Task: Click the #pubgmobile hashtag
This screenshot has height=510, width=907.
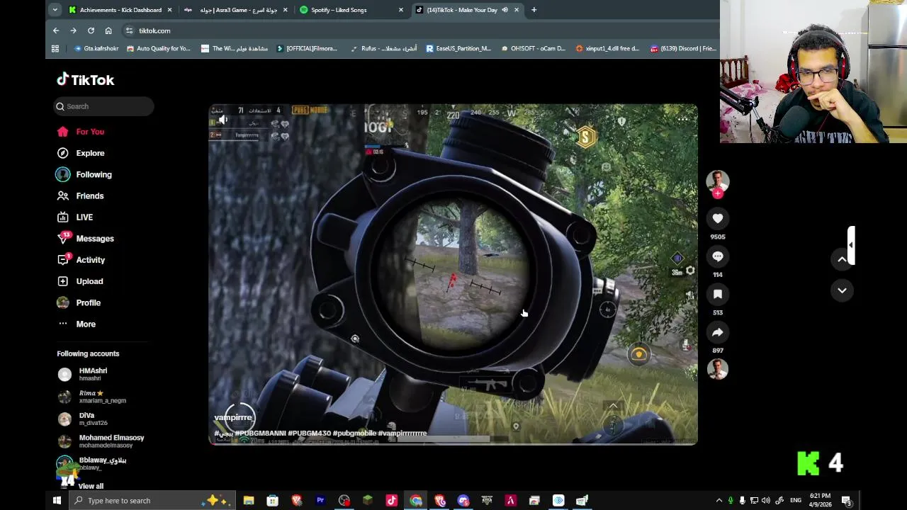Action: coord(354,433)
